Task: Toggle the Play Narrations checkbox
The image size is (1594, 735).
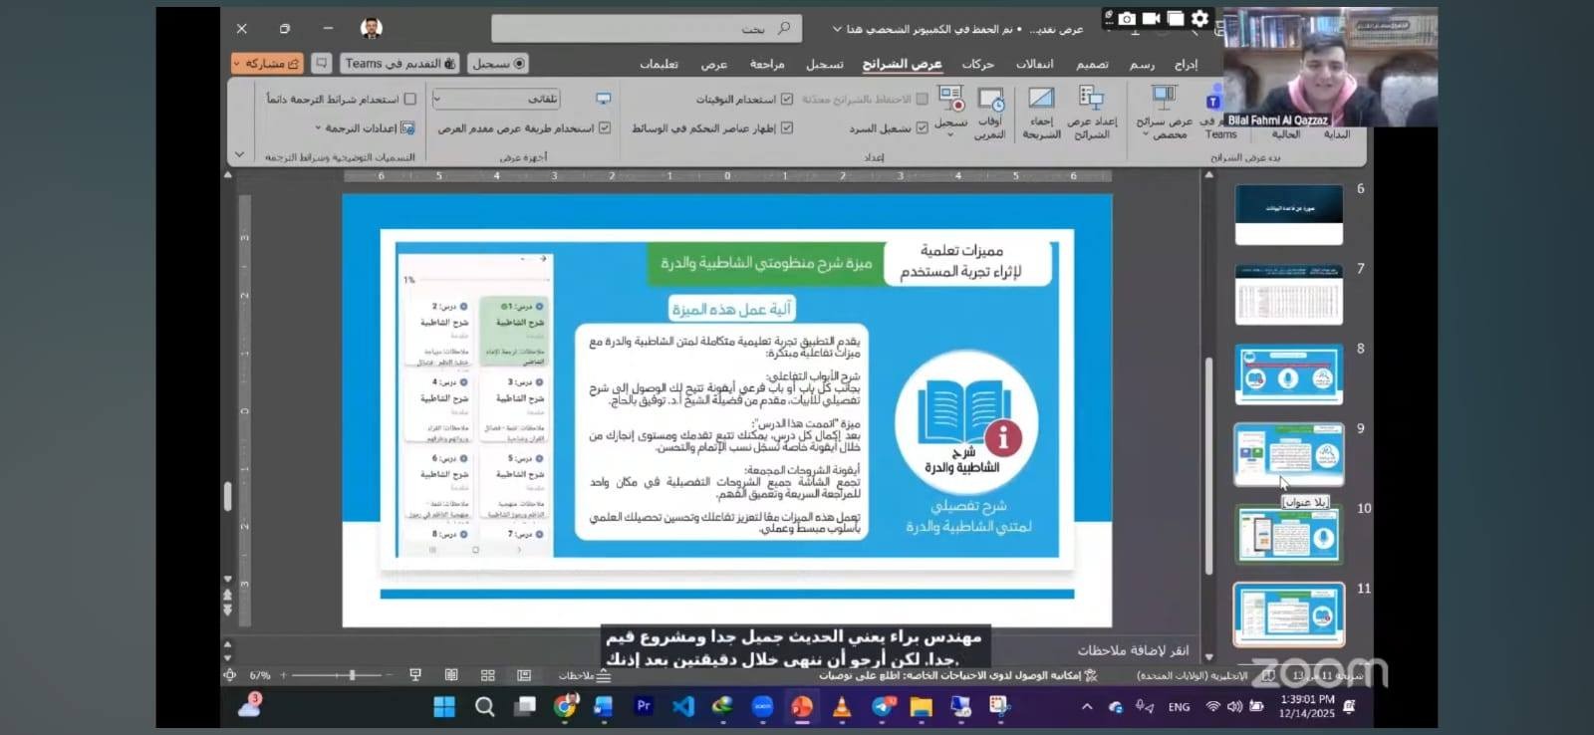Action: coord(922,127)
